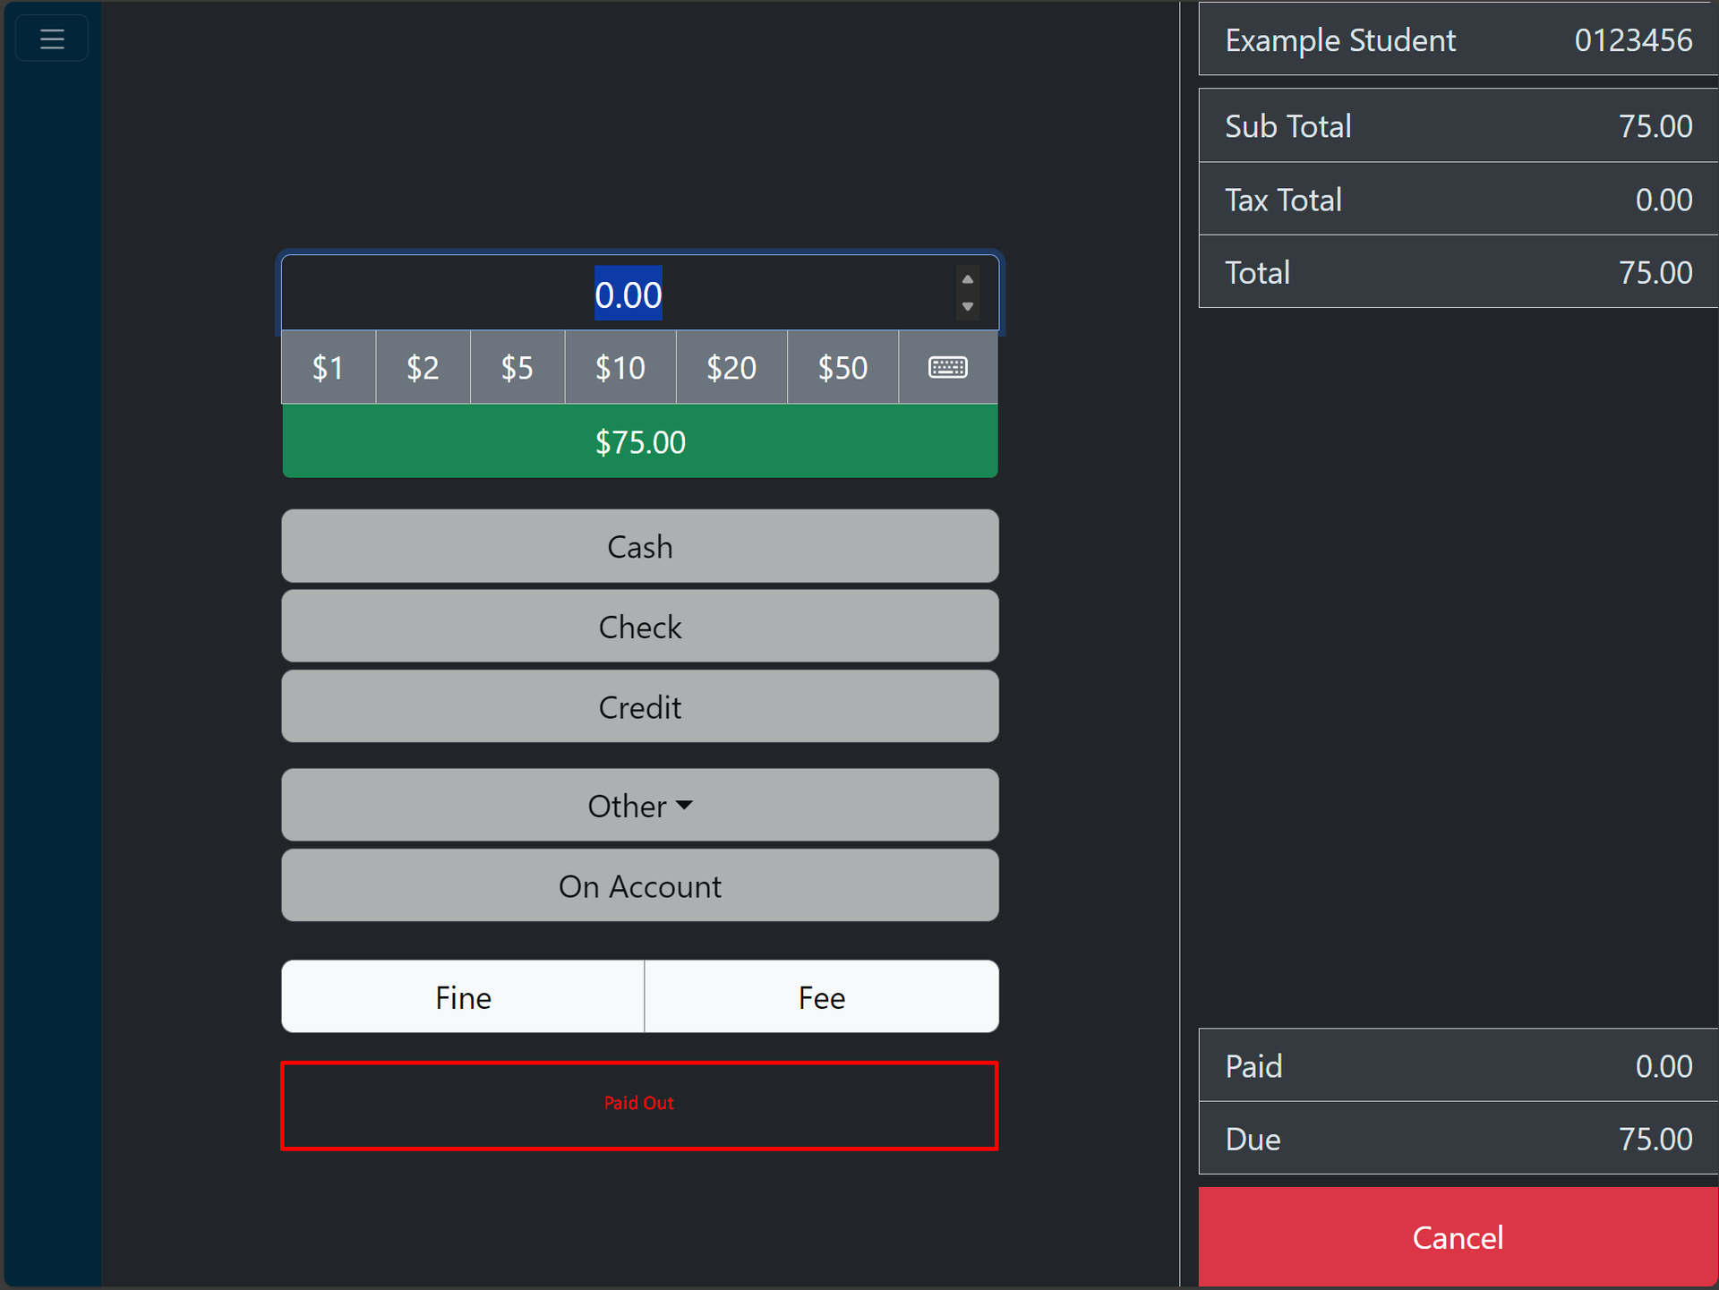Viewport: 1719px width, 1290px height.
Task: Select the Fine option
Action: click(x=463, y=997)
